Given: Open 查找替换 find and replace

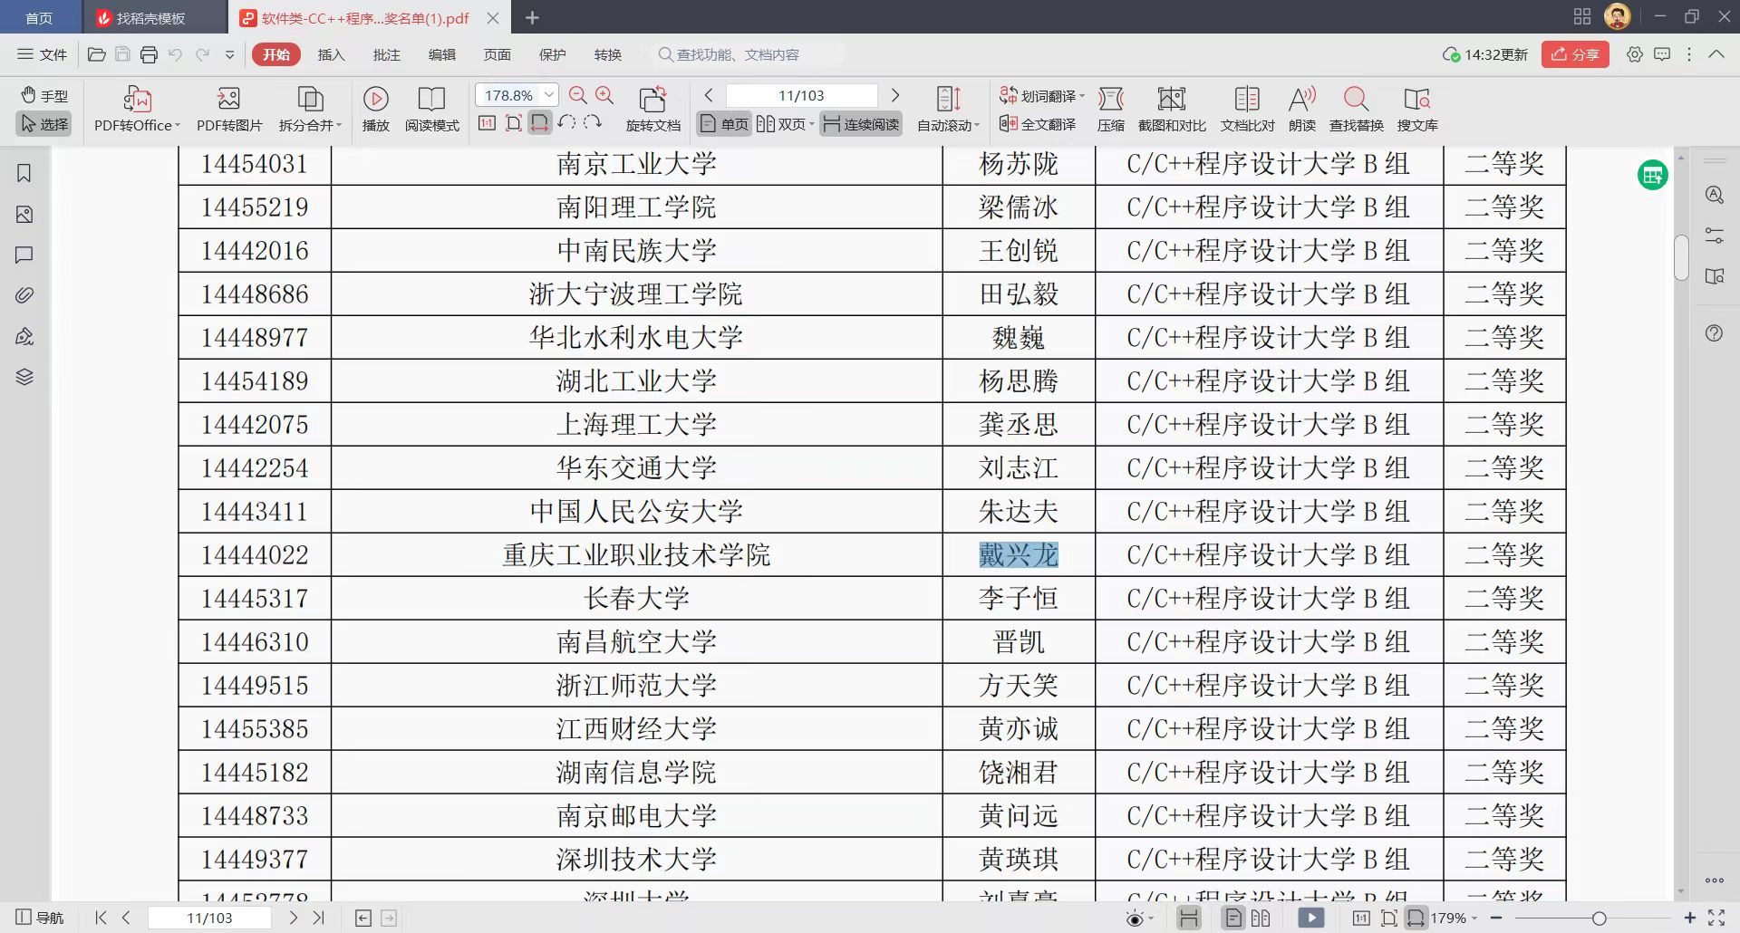Looking at the screenshot, I should [1356, 99].
